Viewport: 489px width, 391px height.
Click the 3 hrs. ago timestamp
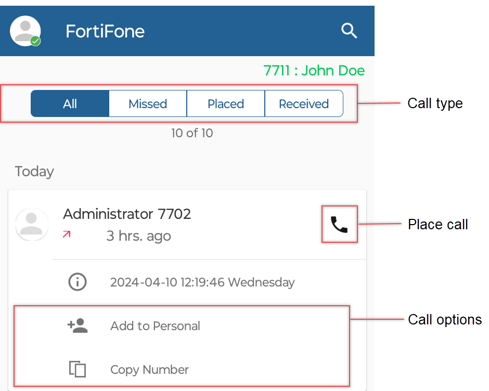pyautogui.click(x=138, y=236)
